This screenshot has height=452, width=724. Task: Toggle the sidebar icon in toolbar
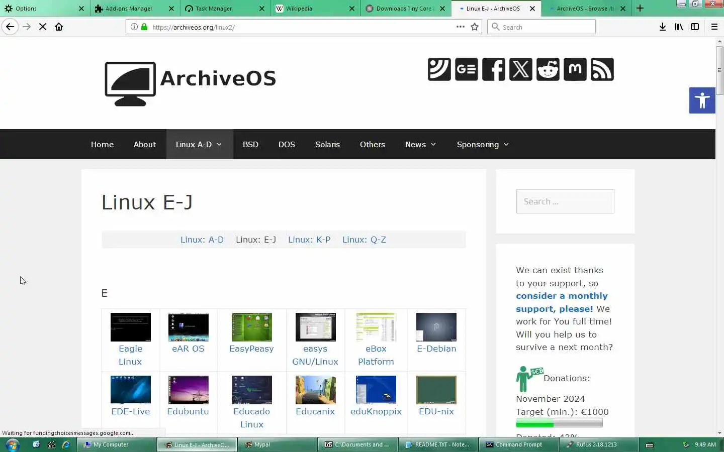[695, 27]
